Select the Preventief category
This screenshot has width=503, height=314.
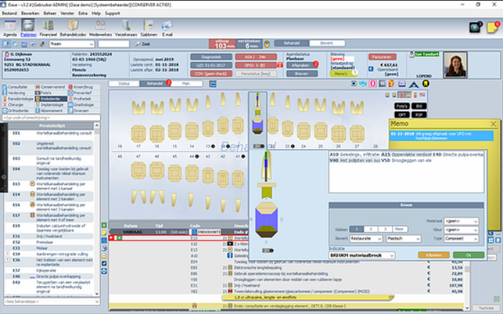[x=80, y=93]
